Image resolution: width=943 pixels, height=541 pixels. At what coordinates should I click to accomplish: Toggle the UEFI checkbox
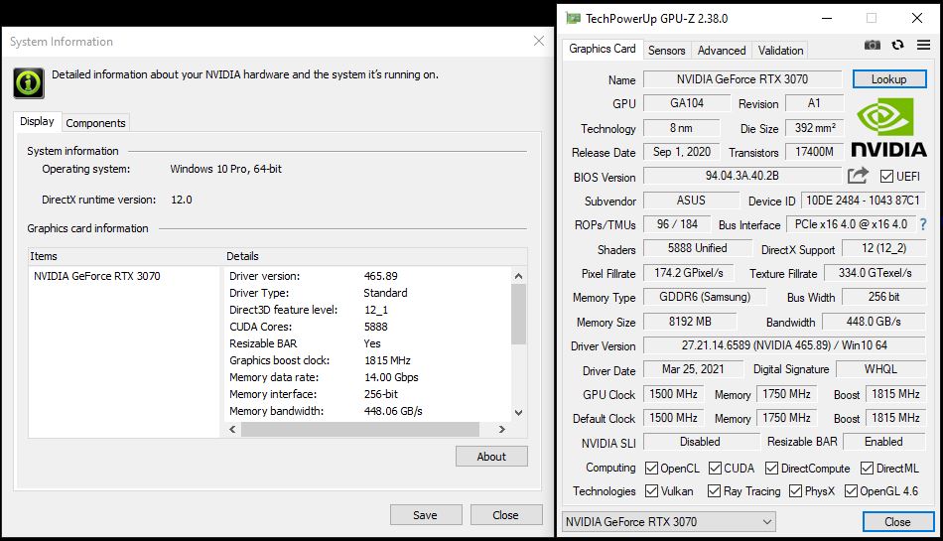pos(886,177)
